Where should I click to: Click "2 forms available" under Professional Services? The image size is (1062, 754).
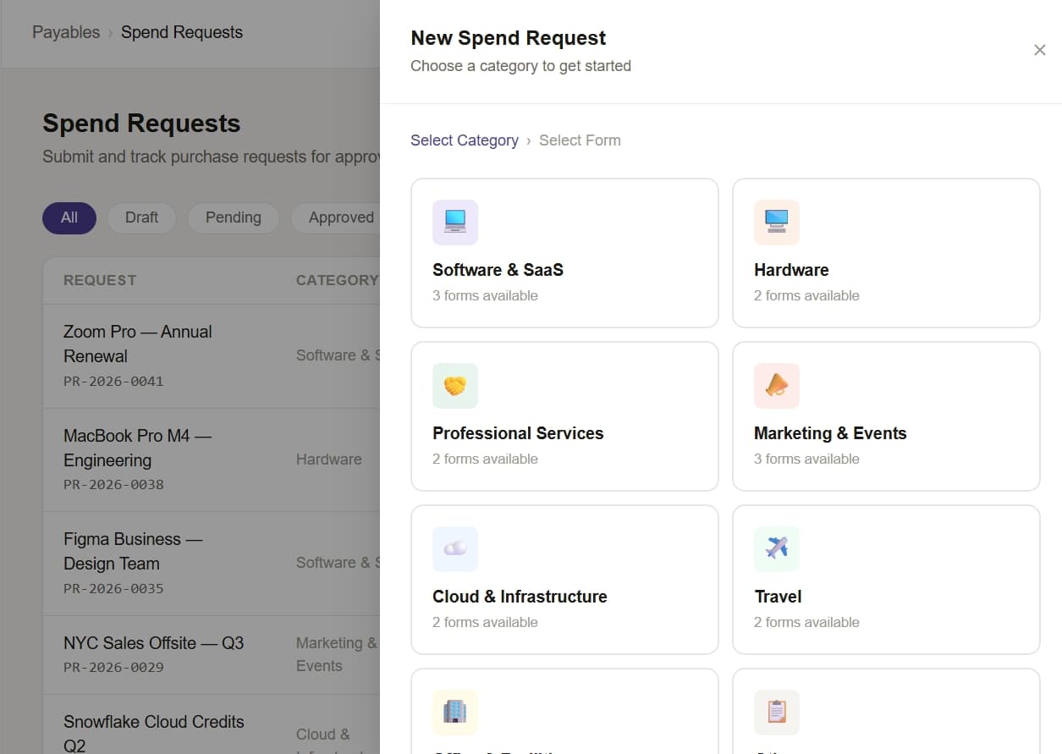485,459
